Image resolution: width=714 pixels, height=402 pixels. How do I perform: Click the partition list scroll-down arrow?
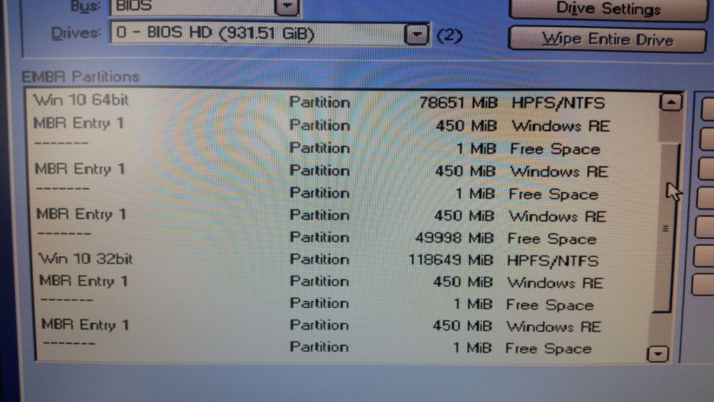click(658, 353)
